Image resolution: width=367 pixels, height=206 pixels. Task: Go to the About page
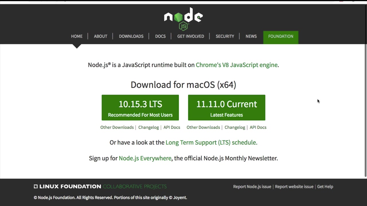tap(100, 36)
